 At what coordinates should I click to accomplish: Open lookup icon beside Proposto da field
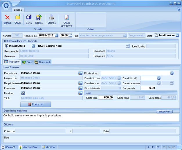80,73
